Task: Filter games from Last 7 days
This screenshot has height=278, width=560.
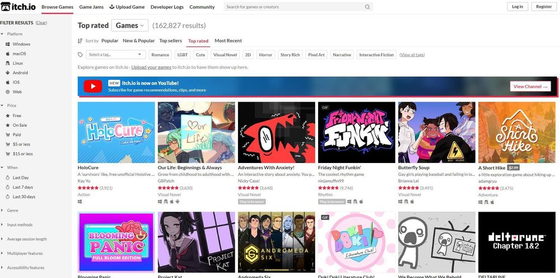Action: tap(22, 187)
